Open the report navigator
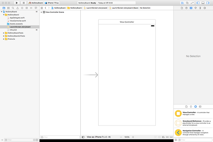This screenshot has width=213, height=142. point(36,8)
